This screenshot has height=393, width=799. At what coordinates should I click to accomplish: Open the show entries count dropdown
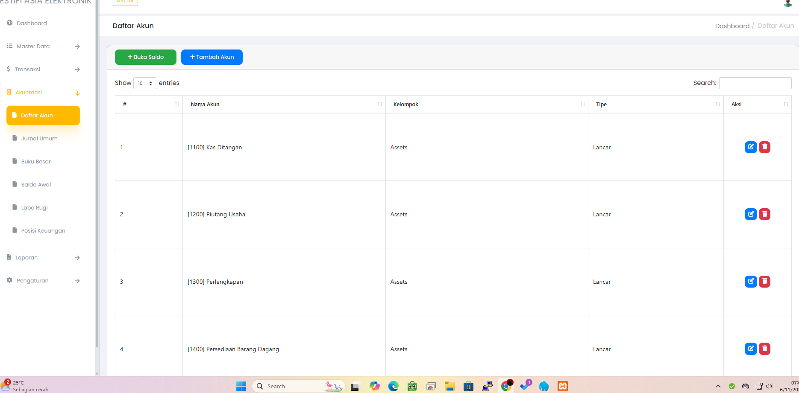click(145, 83)
